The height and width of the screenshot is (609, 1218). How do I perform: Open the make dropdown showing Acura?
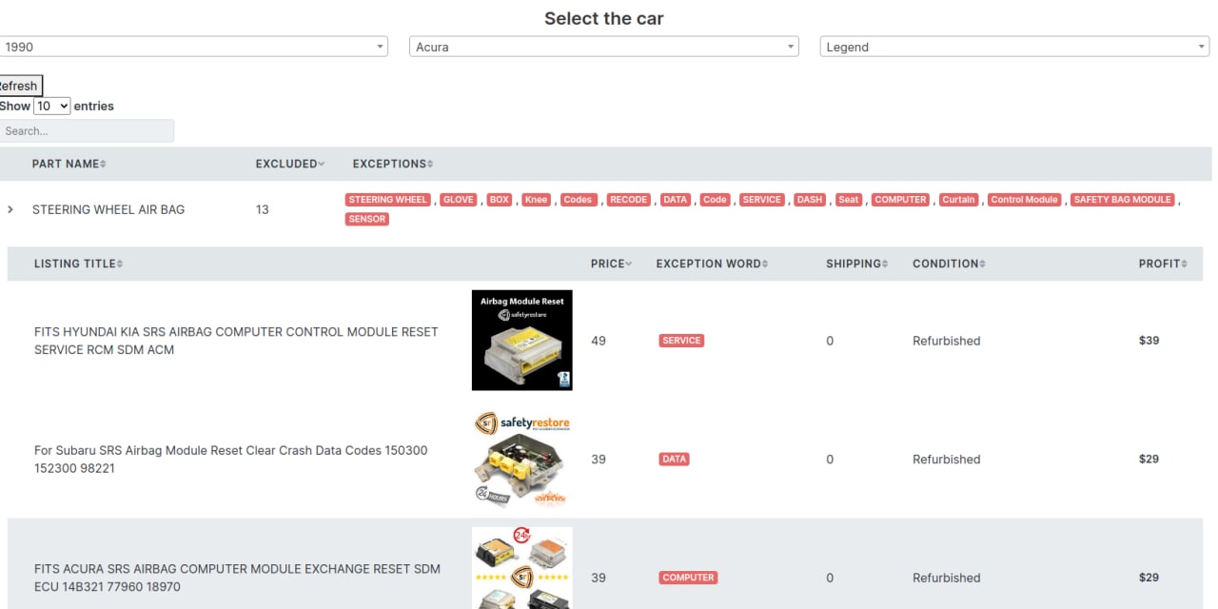[x=604, y=47]
